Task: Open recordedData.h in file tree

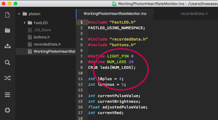Action: pyautogui.click(x=47, y=44)
